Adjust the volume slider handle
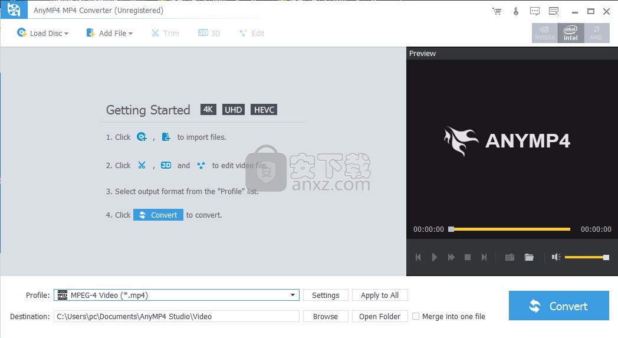618x338 pixels. [606, 257]
